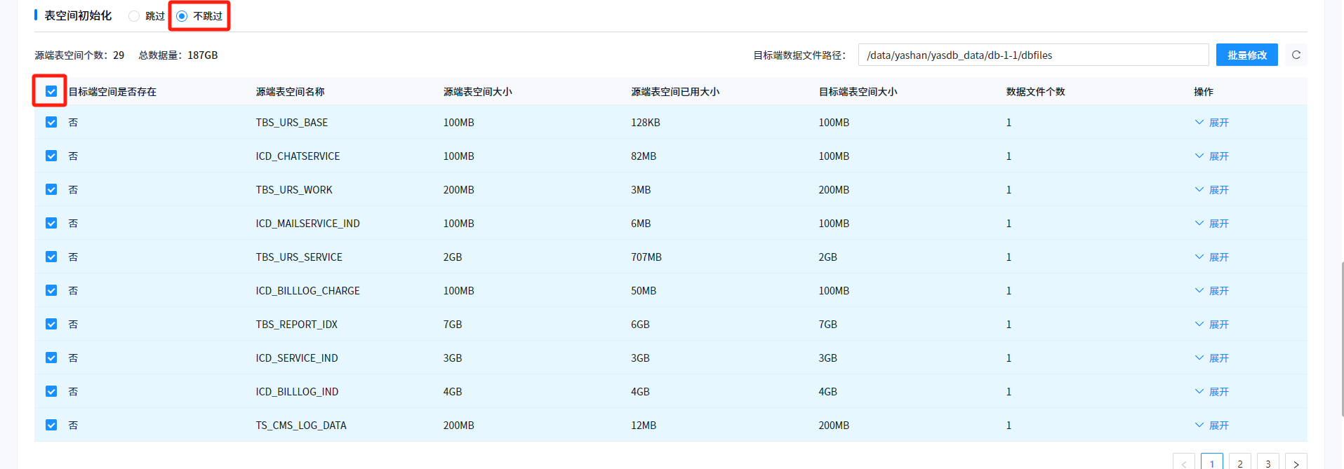Uncheck the TBS_REPORT_IDX row checkbox
This screenshot has width=1344, height=469.
[51, 324]
